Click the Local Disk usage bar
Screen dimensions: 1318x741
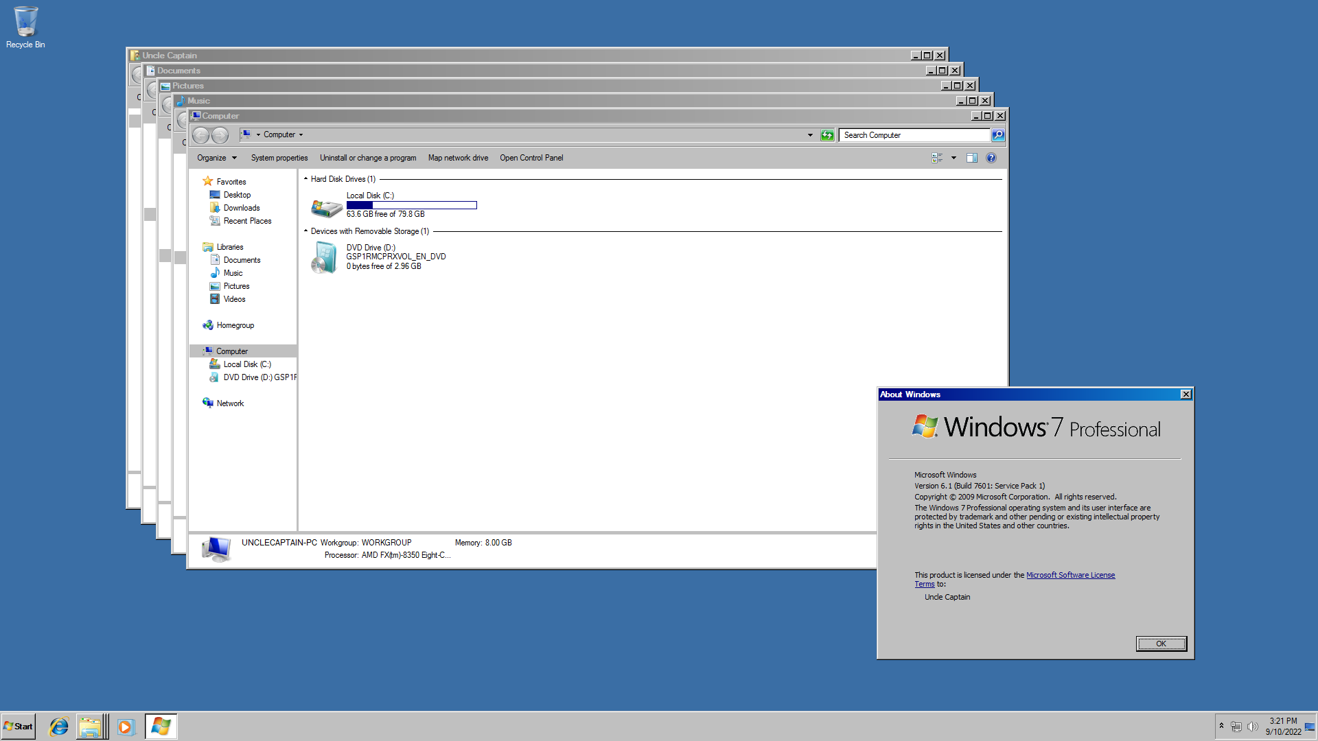(x=411, y=204)
